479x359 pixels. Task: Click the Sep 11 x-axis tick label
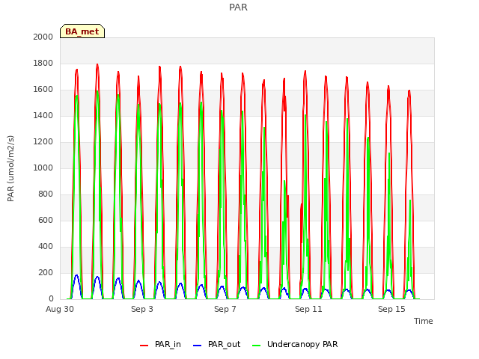coord(308,309)
